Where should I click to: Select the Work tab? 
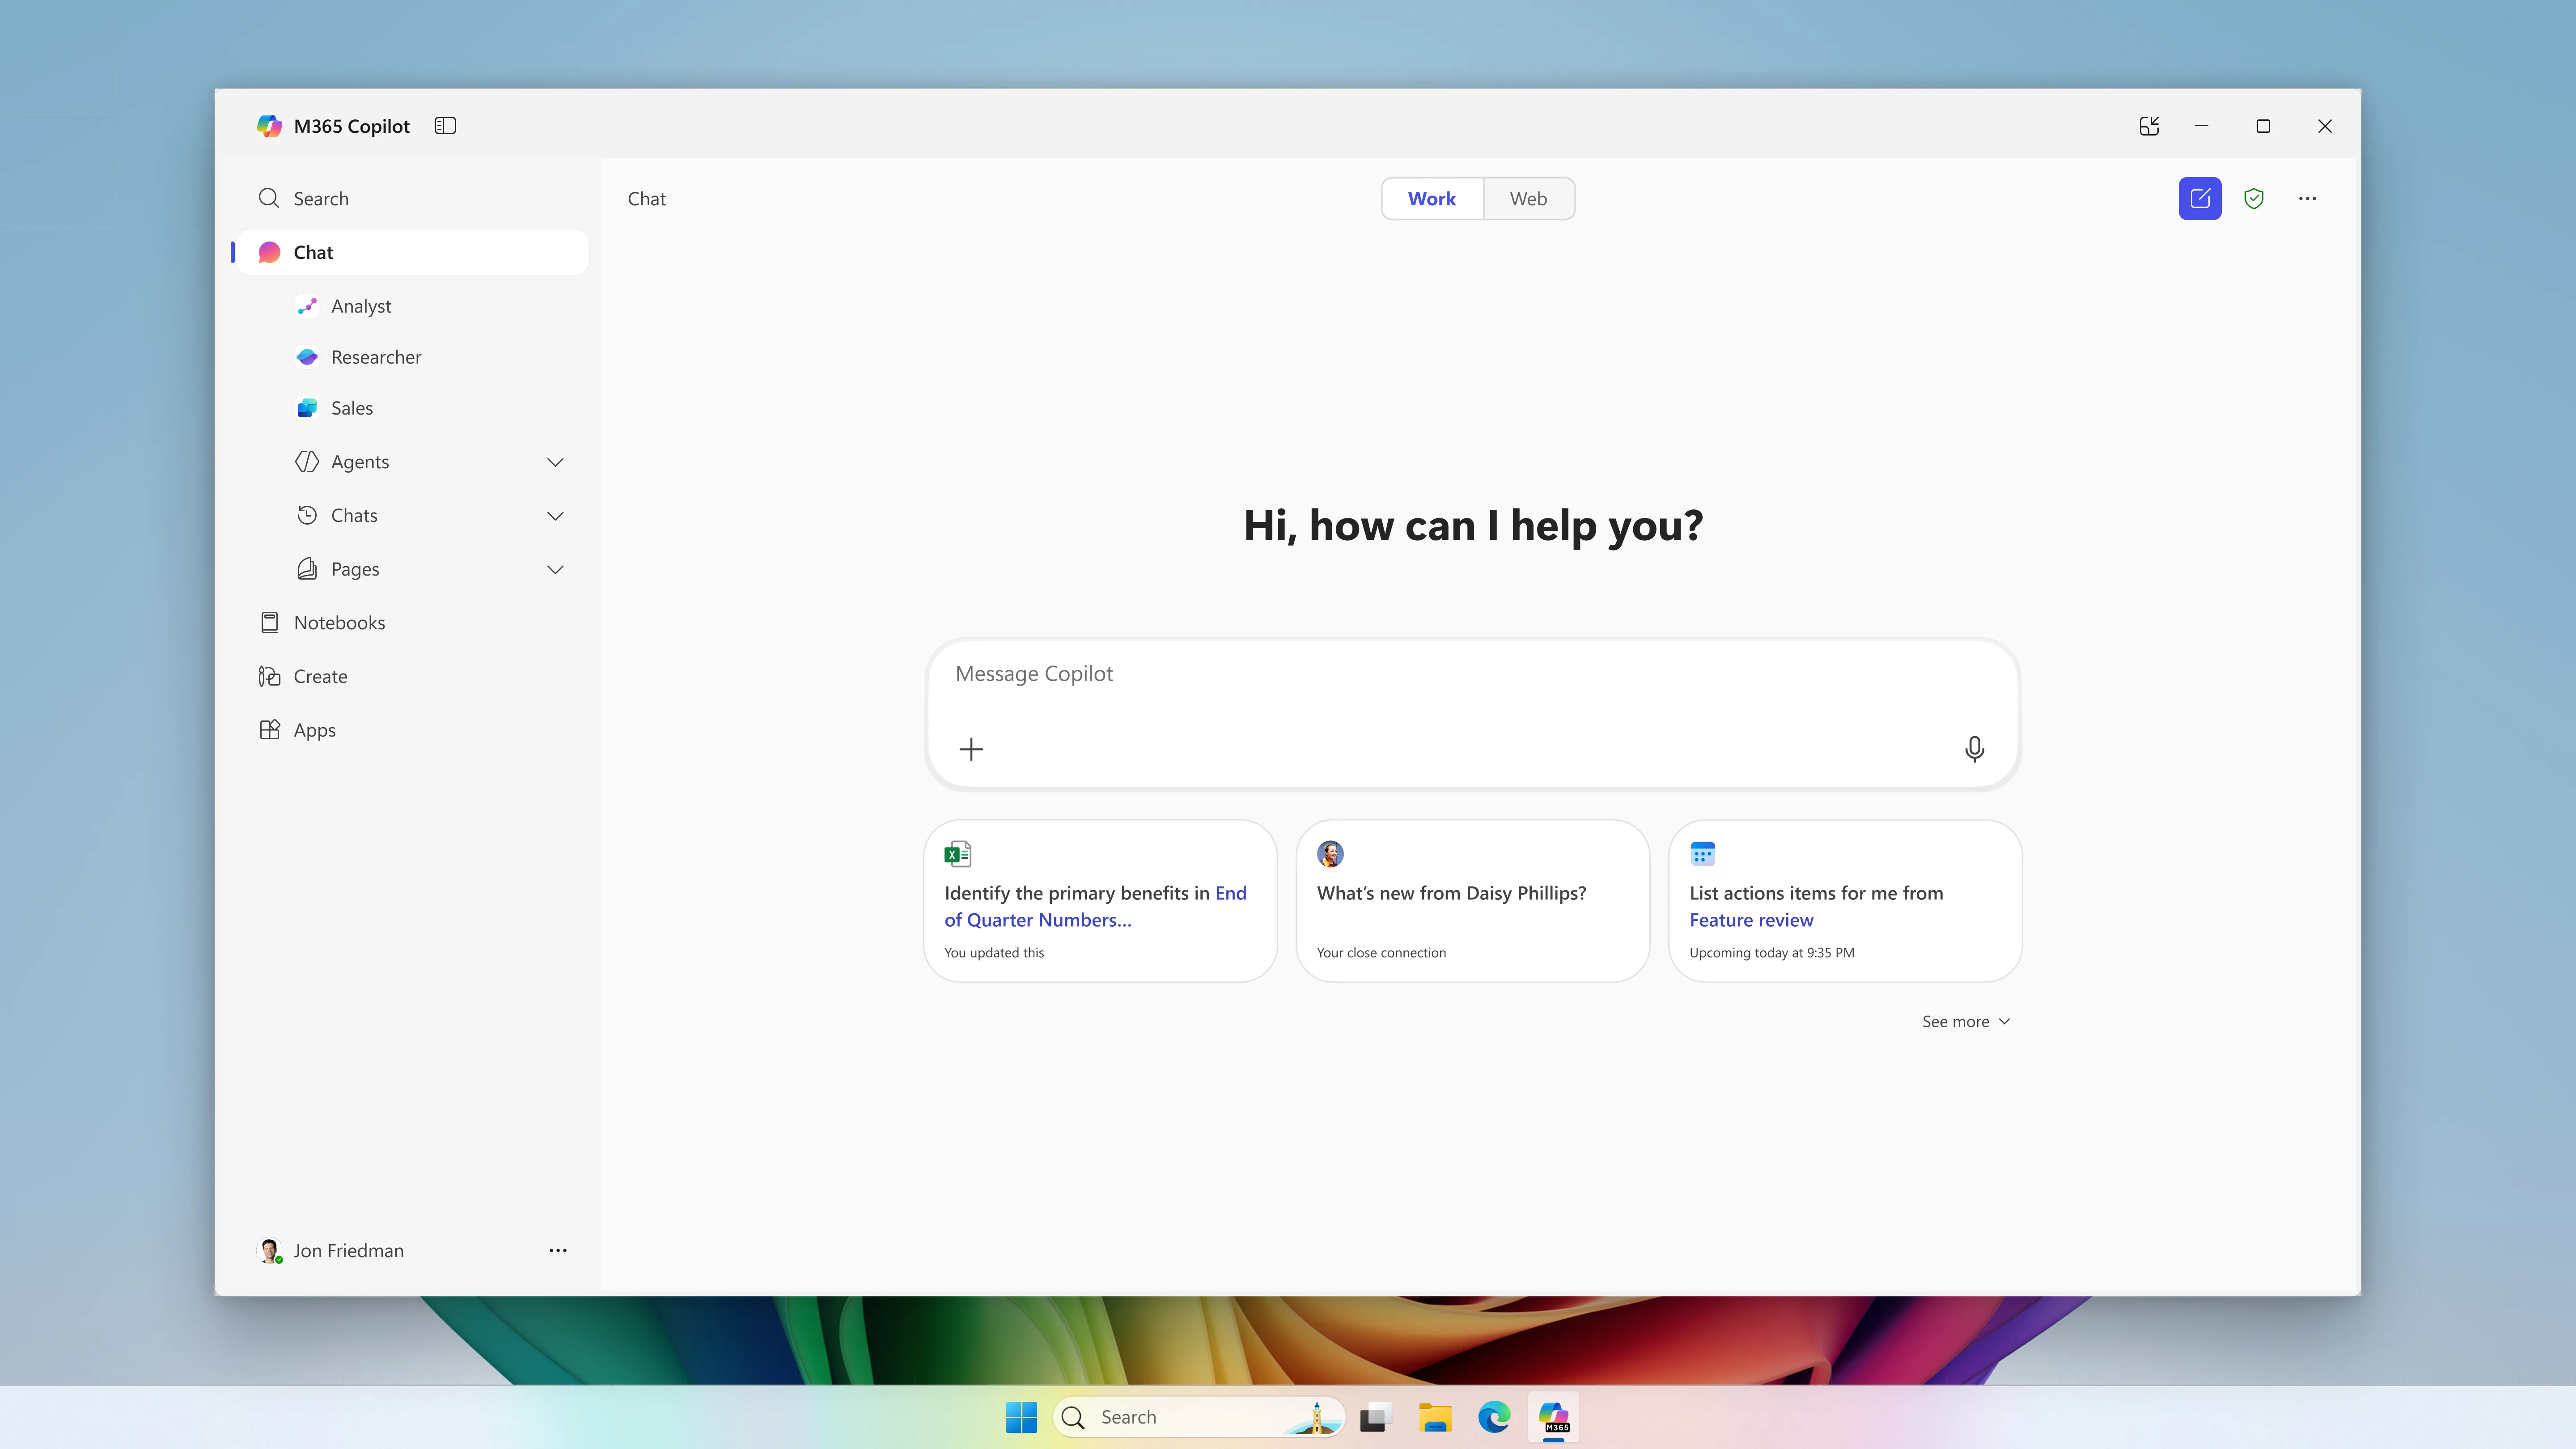tap(1431, 198)
